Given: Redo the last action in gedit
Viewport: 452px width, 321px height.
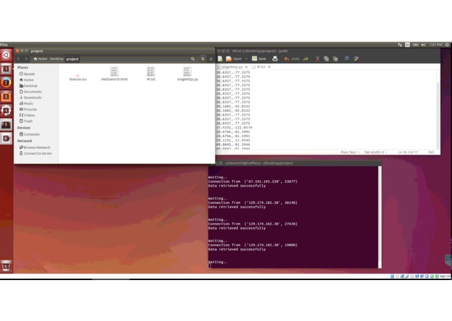Looking at the screenshot, I should [306, 58].
